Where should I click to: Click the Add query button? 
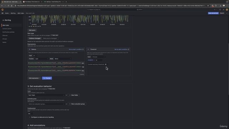pyautogui.click(x=32, y=30)
